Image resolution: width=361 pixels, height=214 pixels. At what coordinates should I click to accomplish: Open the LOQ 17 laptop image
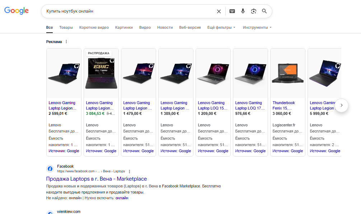coord(250,73)
